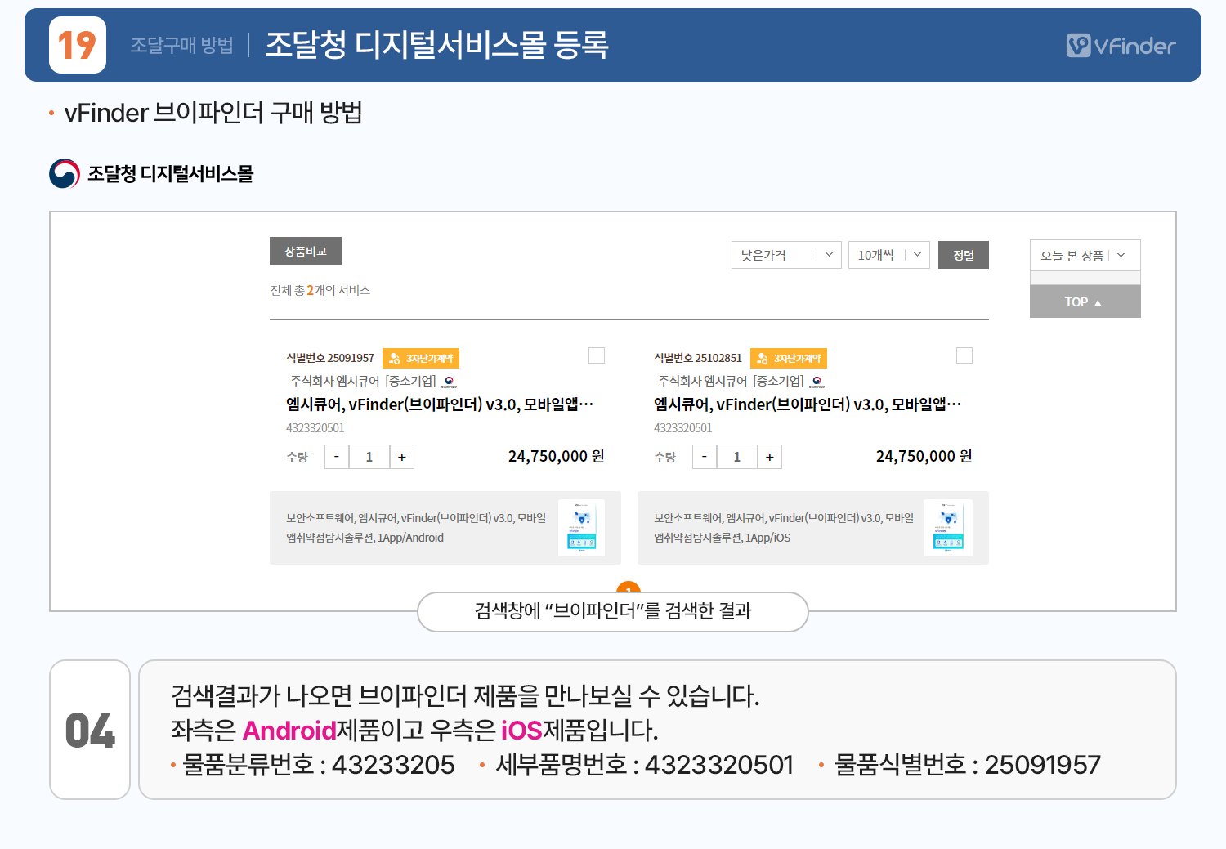Expand the 오늘 본 상품 panel
Screen dimensions: 1226x849
point(1085,255)
